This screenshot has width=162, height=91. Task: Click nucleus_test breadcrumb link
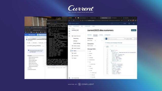(87, 26)
